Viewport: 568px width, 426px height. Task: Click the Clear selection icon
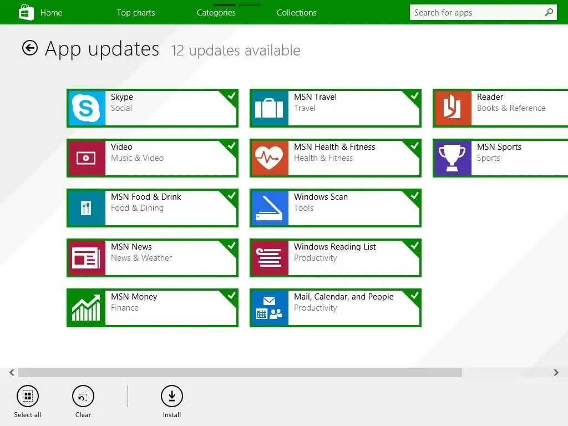(83, 396)
